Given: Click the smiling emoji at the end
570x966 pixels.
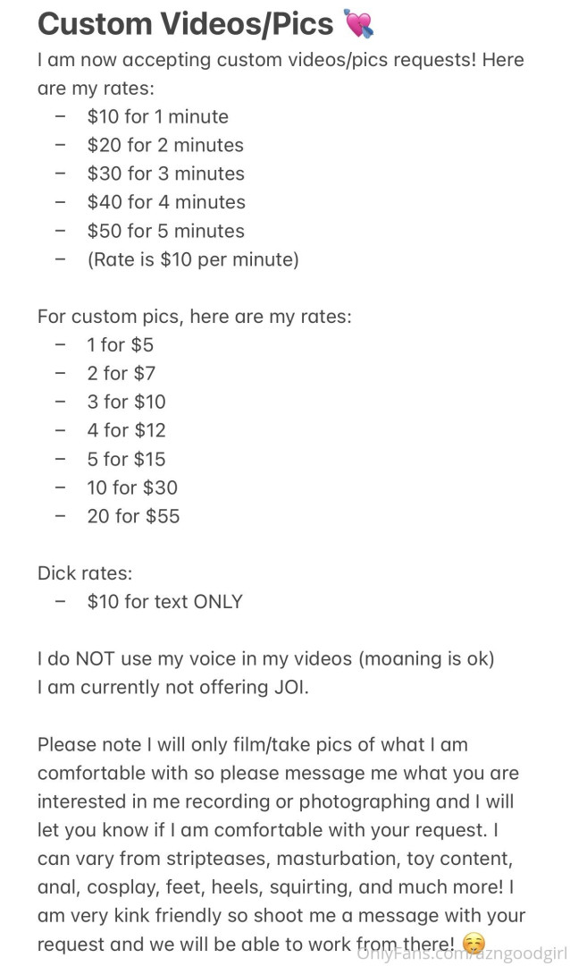Looking at the screenshot, I should 474,944.
